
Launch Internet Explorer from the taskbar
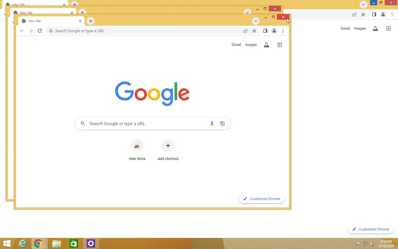click(x=22, y=243)
